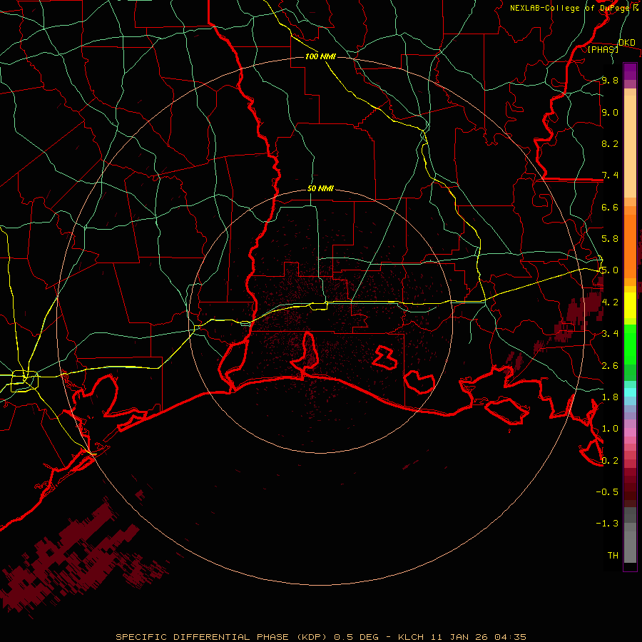Viewport: 642px width, 642px height.
Task: Click the 5.8 value on the color scale
Action: pos(610,239)
